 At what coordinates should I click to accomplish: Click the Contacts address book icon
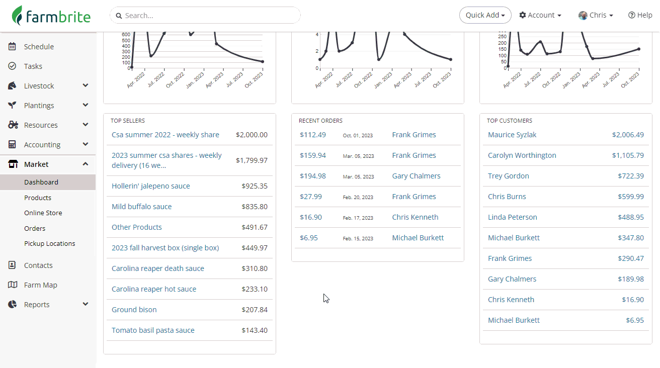(13, 265)
